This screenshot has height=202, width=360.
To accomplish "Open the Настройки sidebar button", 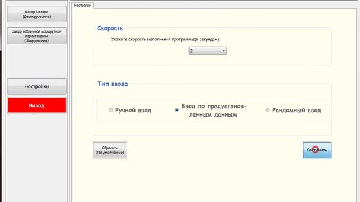I will click(37, 86).
